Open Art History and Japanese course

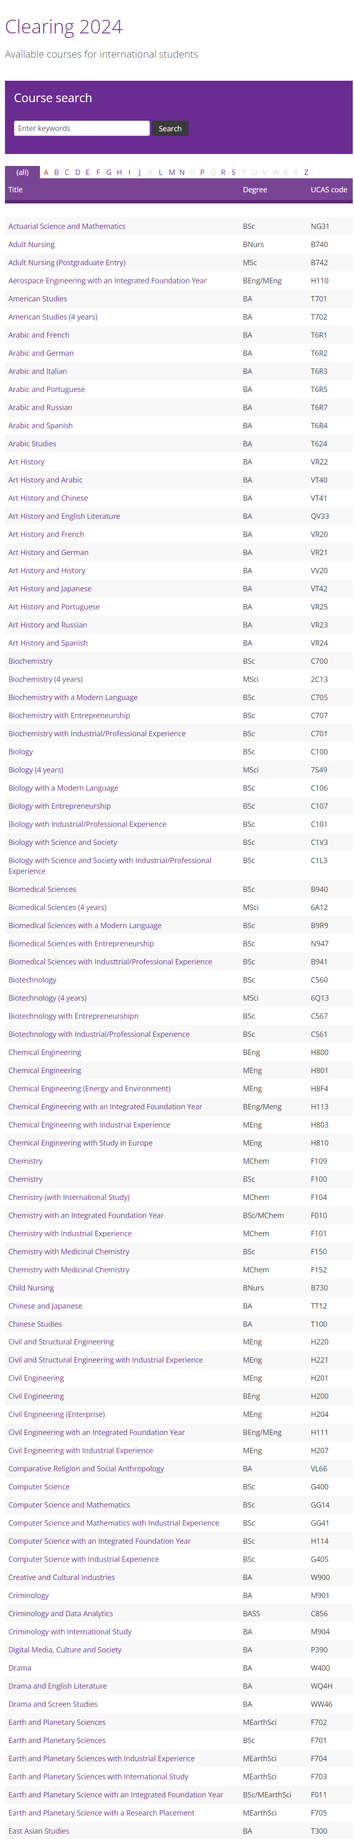pos(50,589)
